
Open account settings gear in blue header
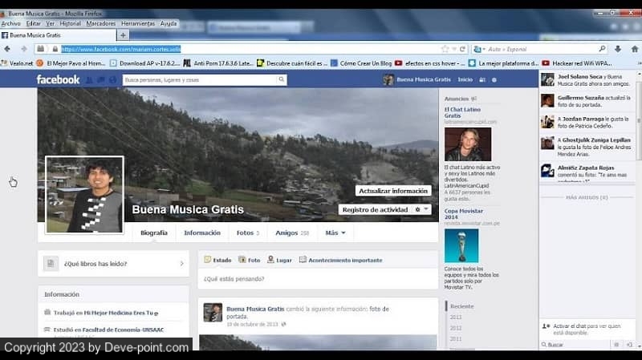pos(494,79)
